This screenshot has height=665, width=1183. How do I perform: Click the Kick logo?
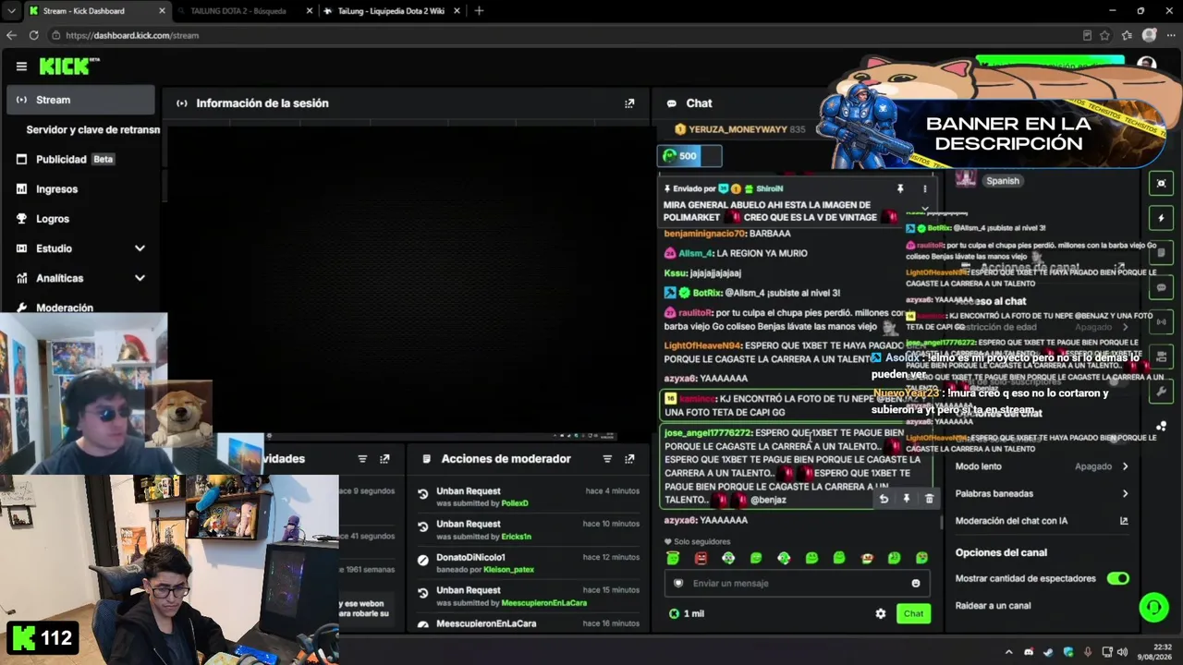click(x=69, y=66)
